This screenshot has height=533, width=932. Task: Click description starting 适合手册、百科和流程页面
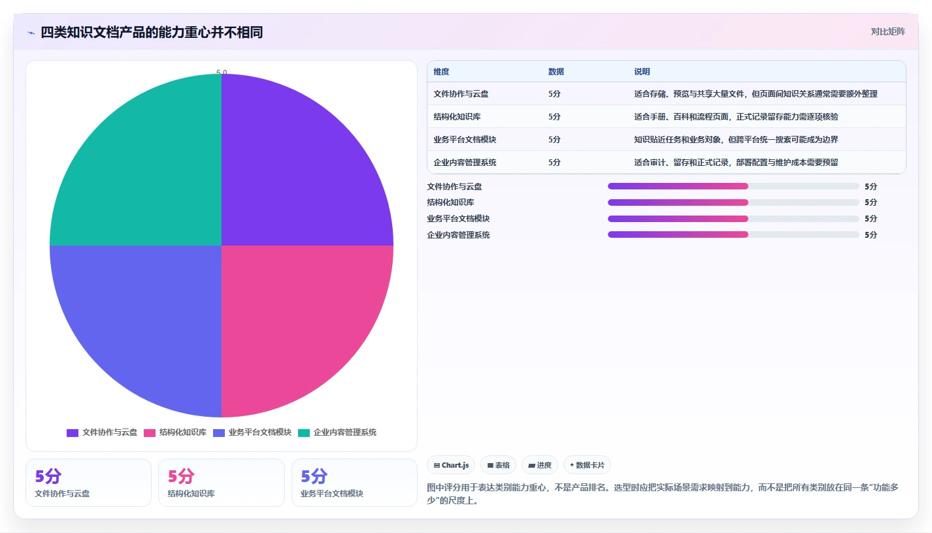pos(736,117)
